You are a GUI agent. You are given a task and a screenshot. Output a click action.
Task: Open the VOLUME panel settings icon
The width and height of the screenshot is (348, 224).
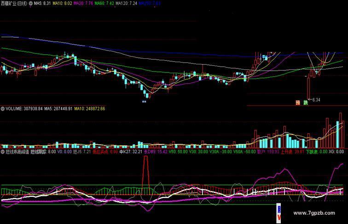pos(3,109)
